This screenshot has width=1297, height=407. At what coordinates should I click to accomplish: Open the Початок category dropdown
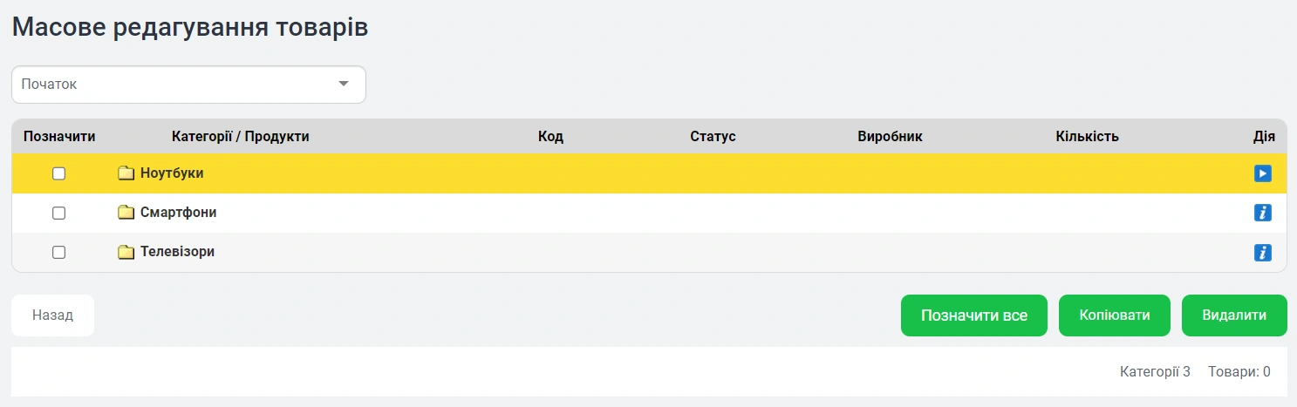[188, 85]
